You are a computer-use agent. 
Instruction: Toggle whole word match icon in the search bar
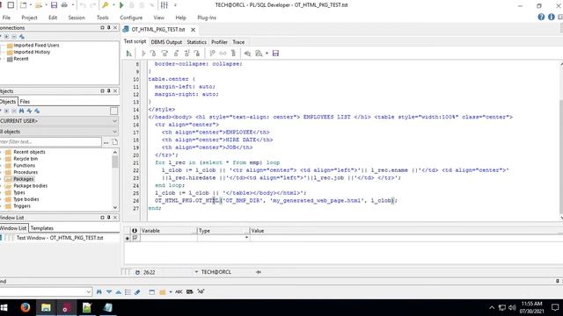pos(190,291)
